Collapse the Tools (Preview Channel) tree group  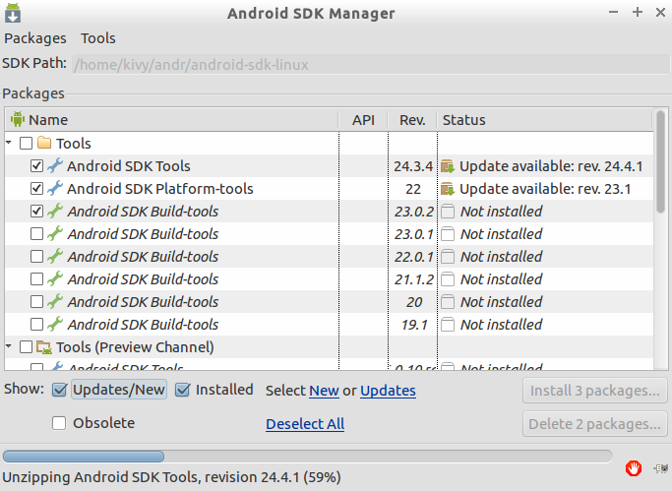[x=9, y=345]
